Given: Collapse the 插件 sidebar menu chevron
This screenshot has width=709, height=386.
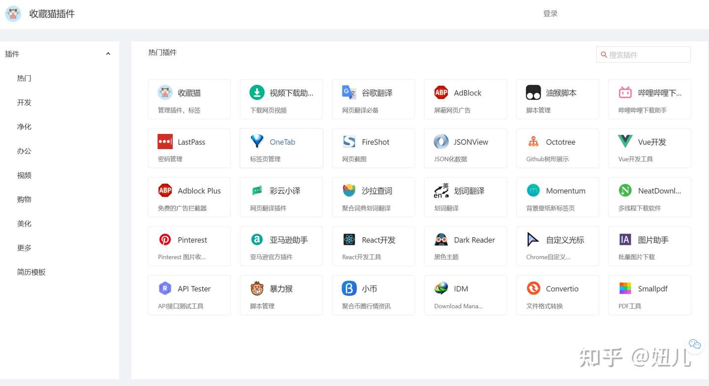Looking at the screenshot, I should [x=108, y=54].
